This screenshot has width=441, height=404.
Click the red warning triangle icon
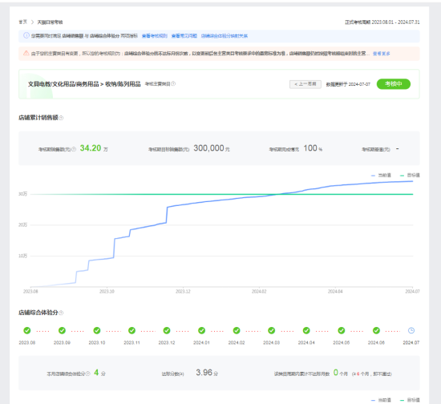[26, 53]
